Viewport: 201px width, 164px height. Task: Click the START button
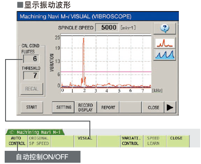[x=32, y=107]
